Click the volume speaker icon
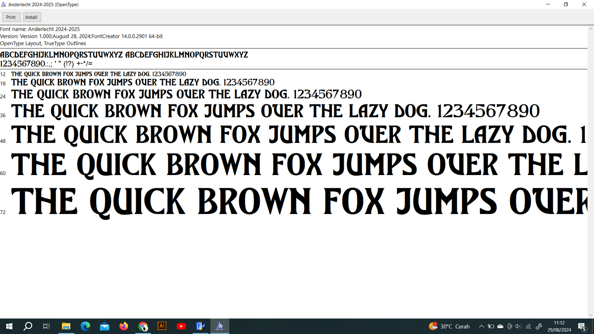The image size is (594, 334). [518, 327]
